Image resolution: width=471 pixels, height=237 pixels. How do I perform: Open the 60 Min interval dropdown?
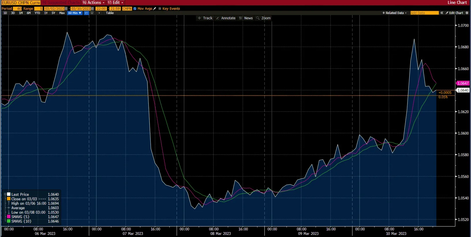coord(75,13)
